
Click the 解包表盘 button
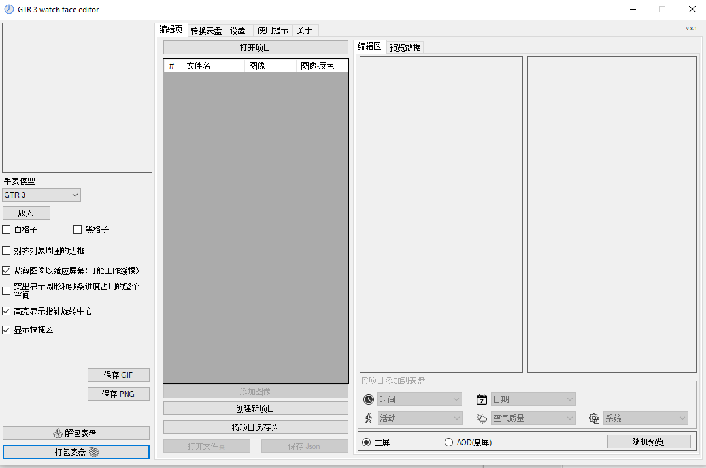point(76,433)
